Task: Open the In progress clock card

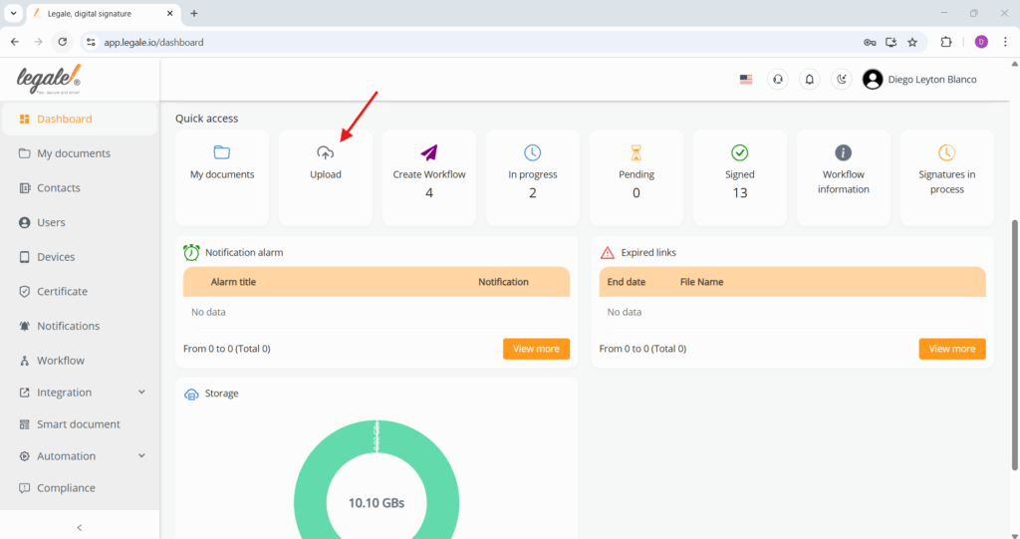Action: (x=532, y=177)
